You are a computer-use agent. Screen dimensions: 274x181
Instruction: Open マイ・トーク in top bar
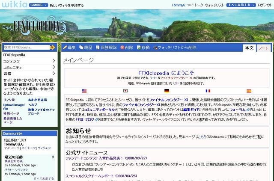click(195, 5)
